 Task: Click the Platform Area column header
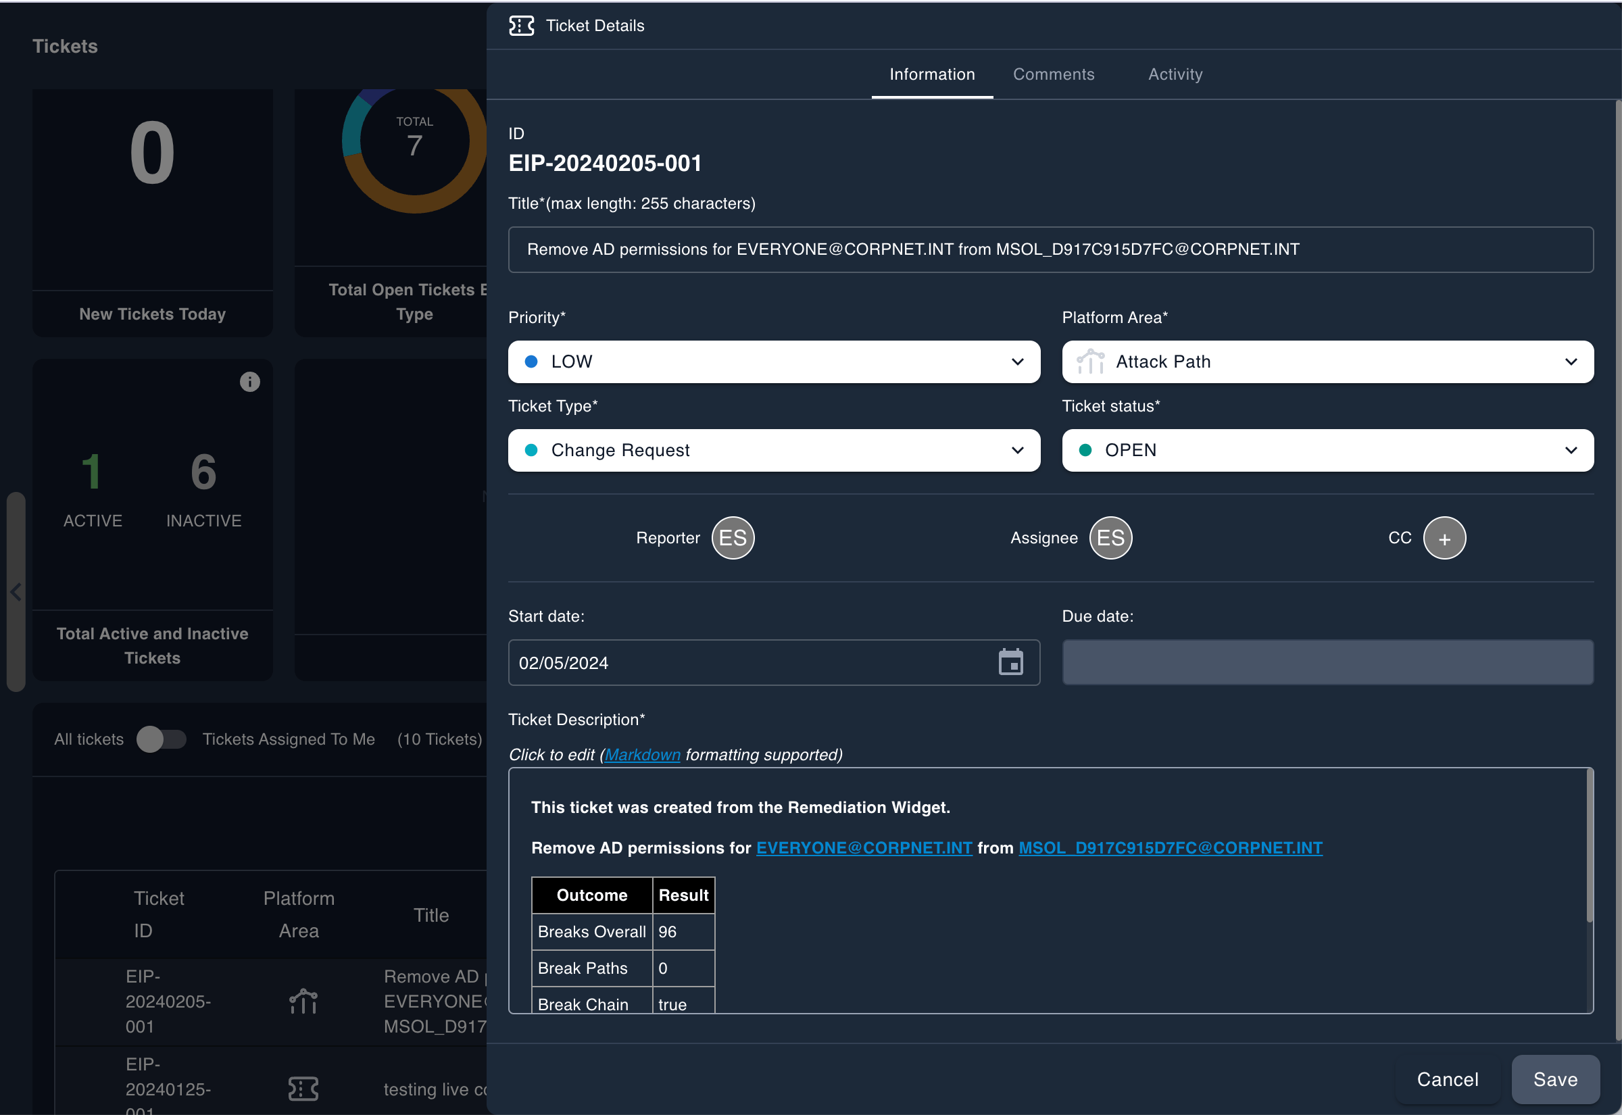[298, 914]
